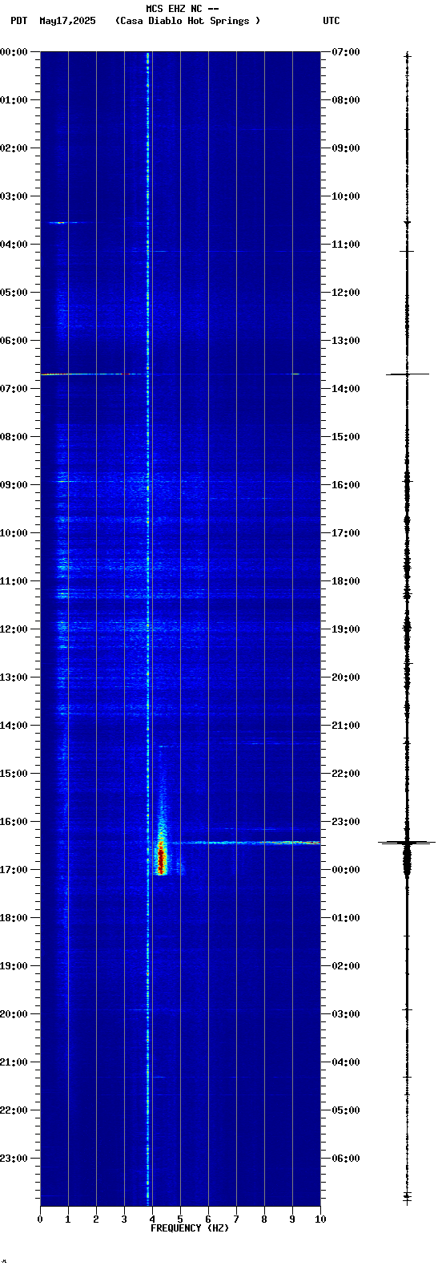Click the UTC time label '19:00'

pos(346,629)
